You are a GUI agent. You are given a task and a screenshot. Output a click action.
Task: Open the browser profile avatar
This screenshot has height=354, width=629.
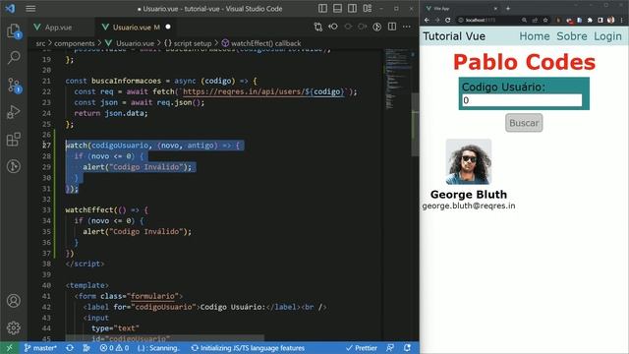coord(610,20)
